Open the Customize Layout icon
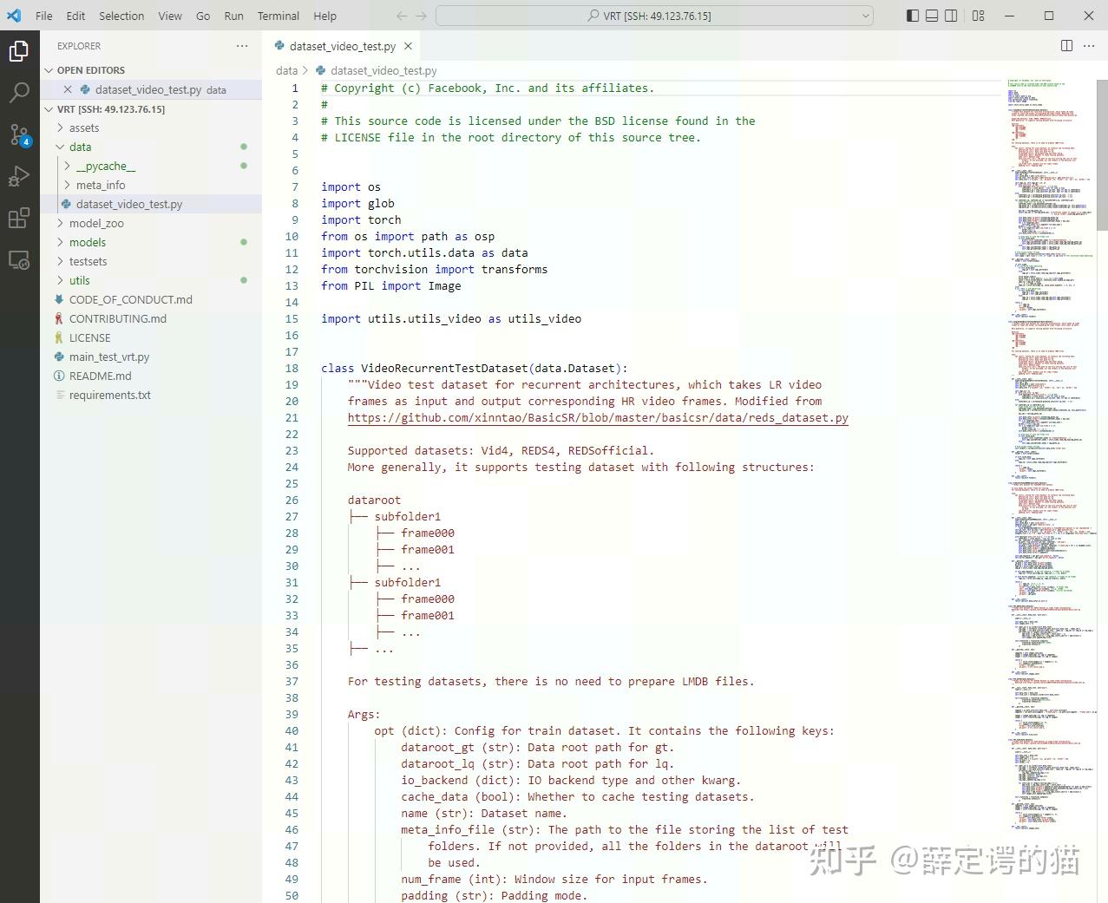1108x903 pixels. (979, 16)
